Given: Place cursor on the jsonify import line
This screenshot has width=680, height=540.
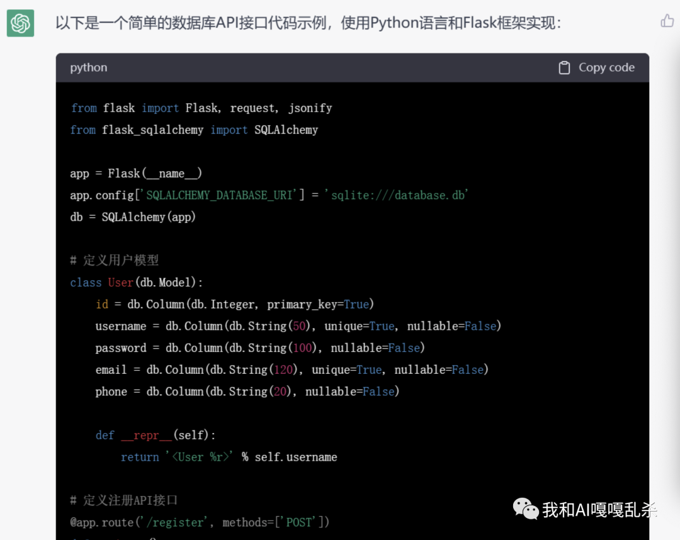Looking at the screenshot, I should [201, 108].
